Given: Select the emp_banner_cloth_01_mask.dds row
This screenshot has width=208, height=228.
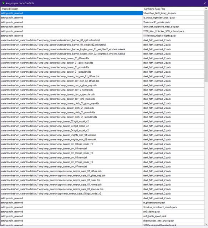Looking at the screenshot, I should coord(71,108).
